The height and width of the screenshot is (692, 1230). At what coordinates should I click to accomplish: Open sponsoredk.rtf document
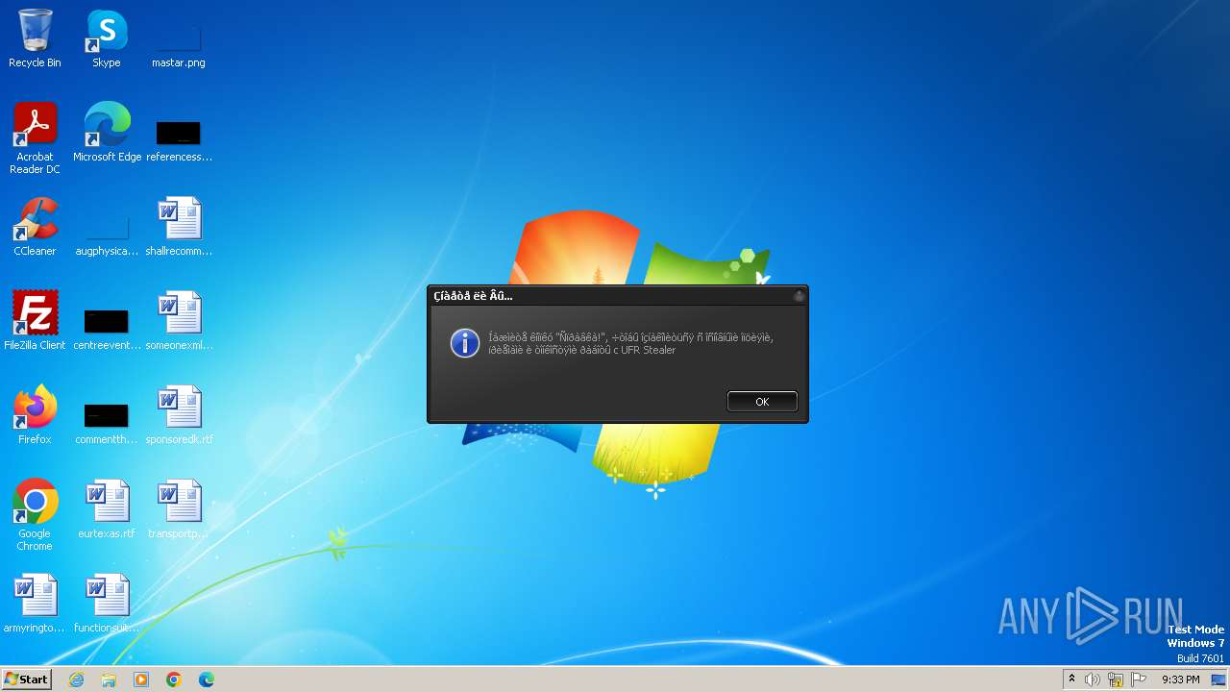coord(179,415)
